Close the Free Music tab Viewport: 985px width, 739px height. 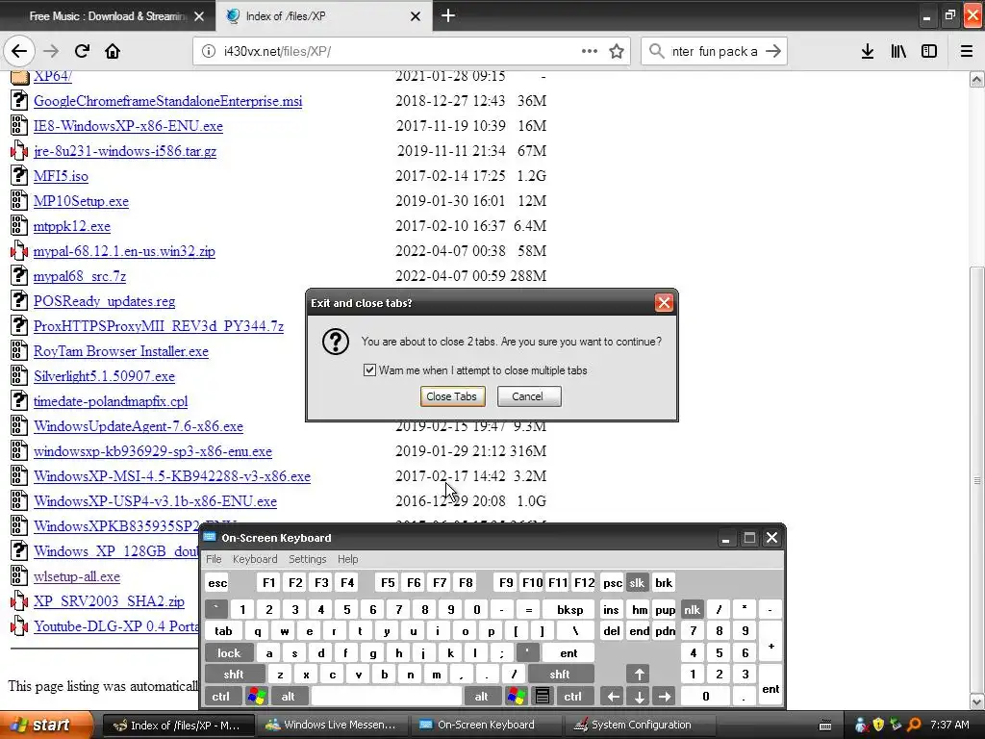(199, 16)
